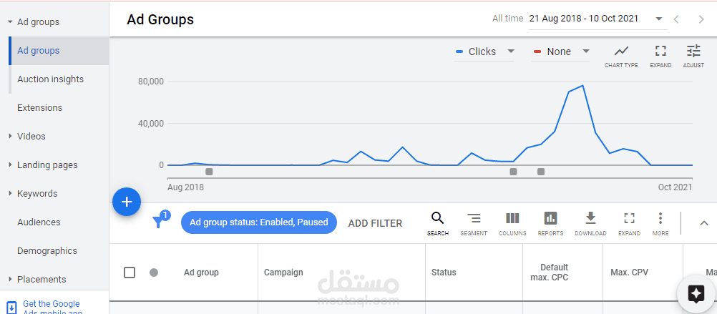Sort by the Ad group column header
The height and width of the screenshot is (314, 717).
[201, 273]
